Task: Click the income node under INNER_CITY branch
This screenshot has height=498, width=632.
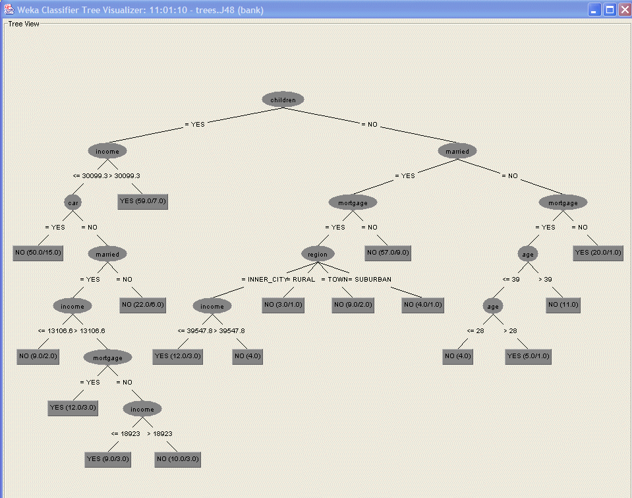Action: coord(212,306)
